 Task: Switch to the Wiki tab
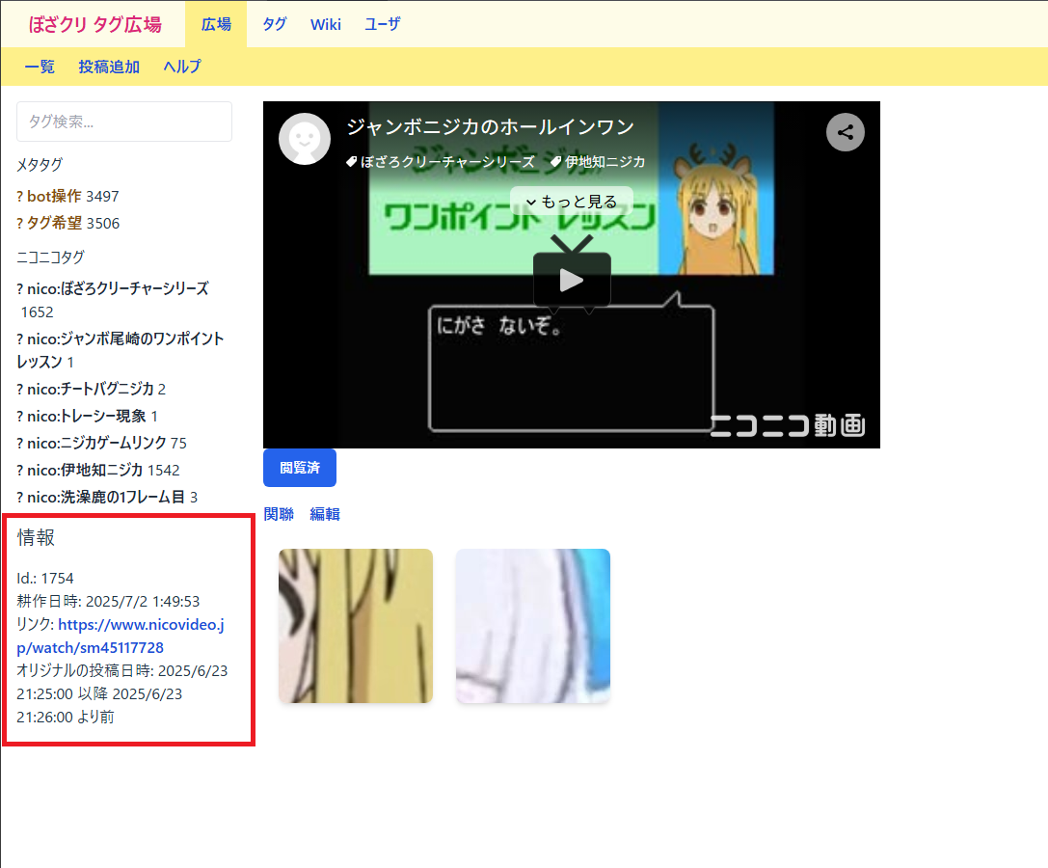[x=326, y=24]
